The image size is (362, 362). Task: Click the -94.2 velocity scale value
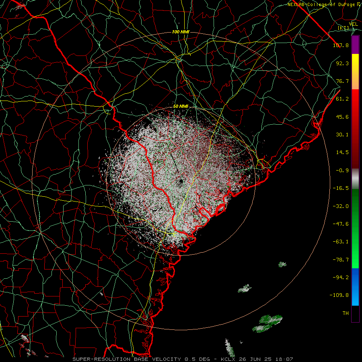[341, 278]
